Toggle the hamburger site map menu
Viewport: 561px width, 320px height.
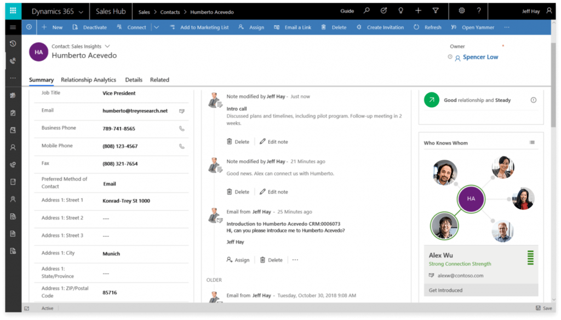(x=13, y=27)
